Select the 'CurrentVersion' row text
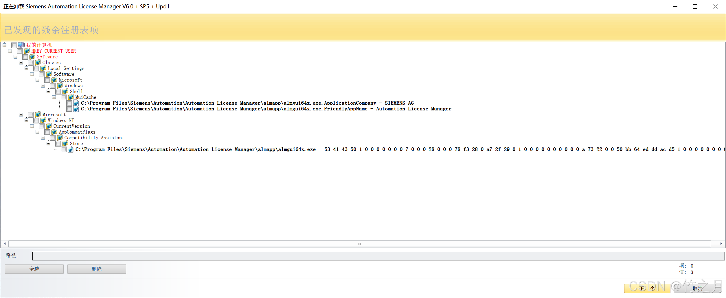726x298 pixels. (71, 126)
